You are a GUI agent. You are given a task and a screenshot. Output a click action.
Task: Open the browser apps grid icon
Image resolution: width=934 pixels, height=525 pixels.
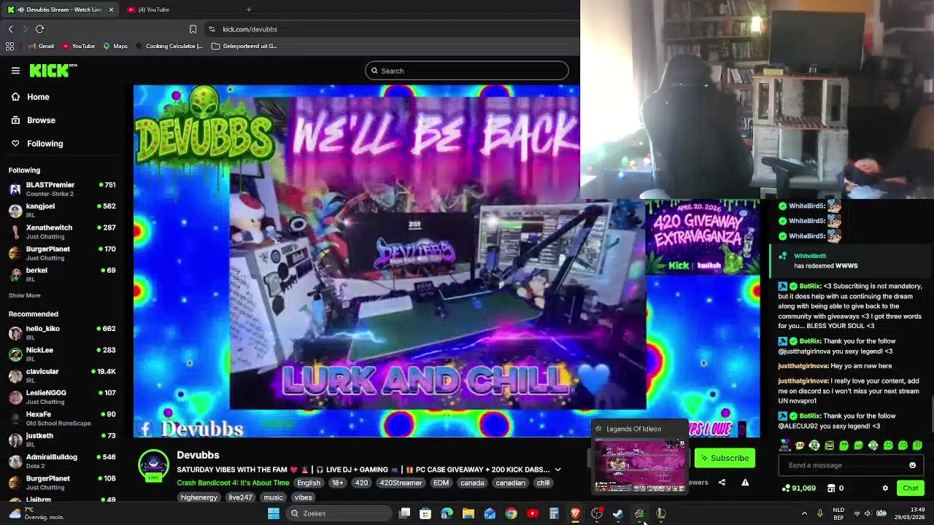click(9, 46)
